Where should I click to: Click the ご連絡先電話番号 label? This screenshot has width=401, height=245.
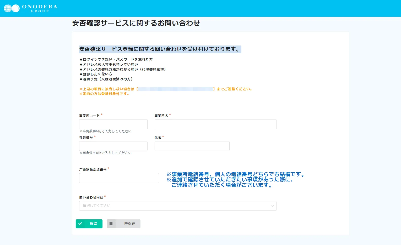(93, 169)
